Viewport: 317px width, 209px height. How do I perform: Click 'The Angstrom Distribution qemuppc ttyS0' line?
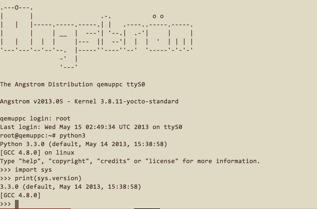(72, 84)
